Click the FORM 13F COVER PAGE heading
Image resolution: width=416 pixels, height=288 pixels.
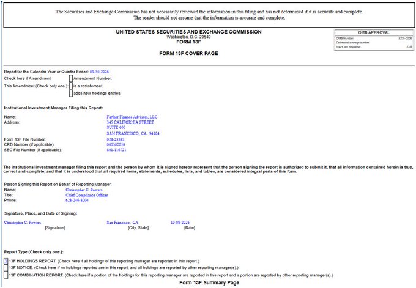click(x=188, y=53)
